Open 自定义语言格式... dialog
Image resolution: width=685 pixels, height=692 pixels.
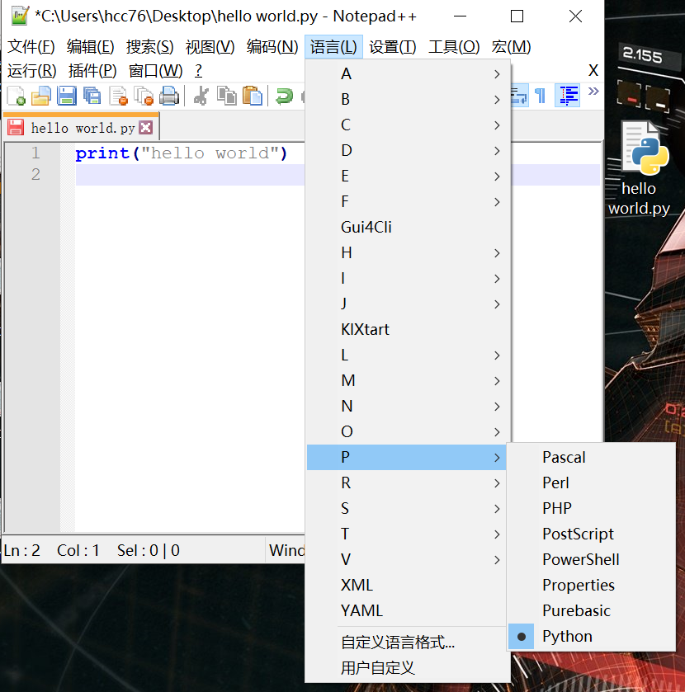click(408, 643)
